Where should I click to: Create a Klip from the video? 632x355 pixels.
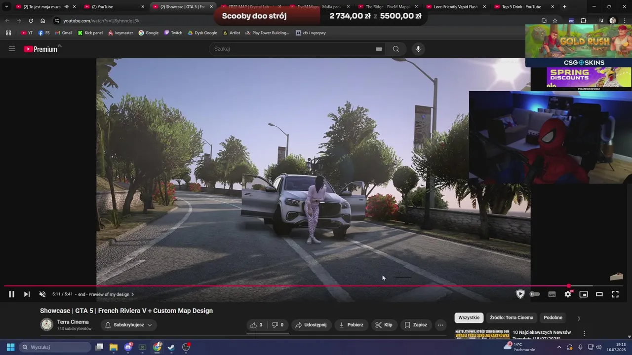(x=384, y=325)
